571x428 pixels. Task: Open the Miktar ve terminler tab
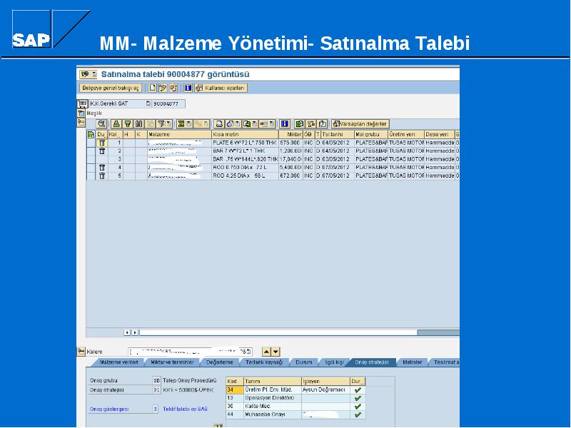172,362
